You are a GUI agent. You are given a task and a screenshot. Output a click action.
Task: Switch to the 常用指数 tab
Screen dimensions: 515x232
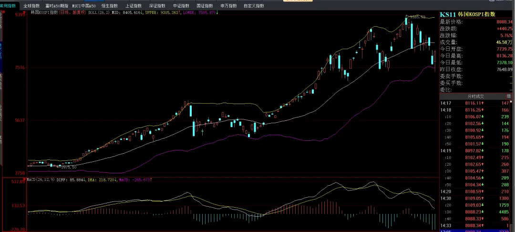pos(9,6)
